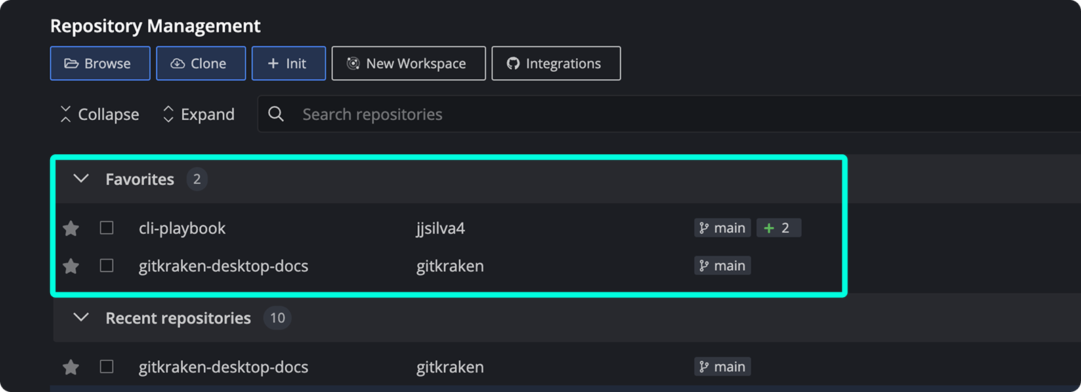
Task: Click the Favorites count badge 2
Action: 197,179
